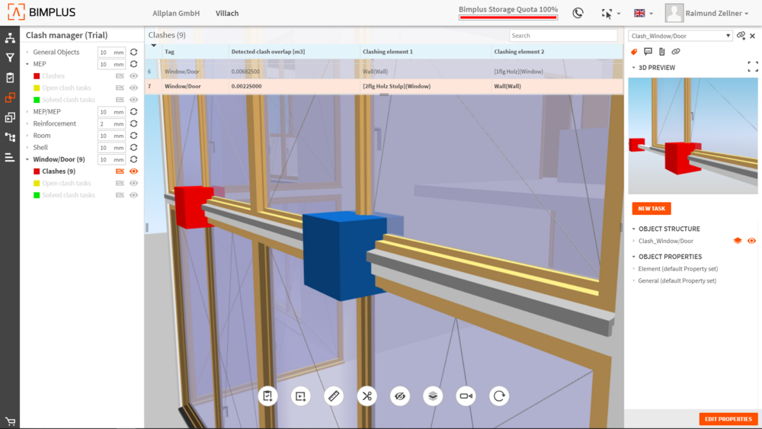Open attachments paperclip tab
This screenshot has height=429, width=762.
(661, 52)
